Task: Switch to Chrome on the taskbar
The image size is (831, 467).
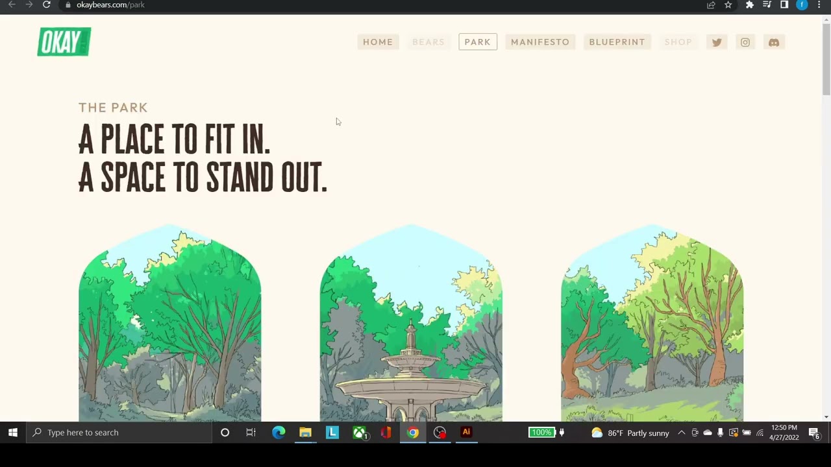Action: pyautogui.click(x=413, y=433)
